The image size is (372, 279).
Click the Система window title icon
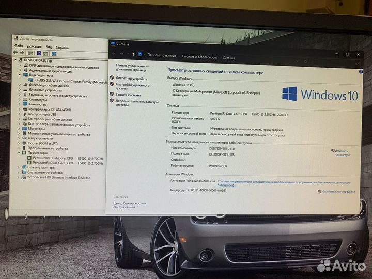113,43
